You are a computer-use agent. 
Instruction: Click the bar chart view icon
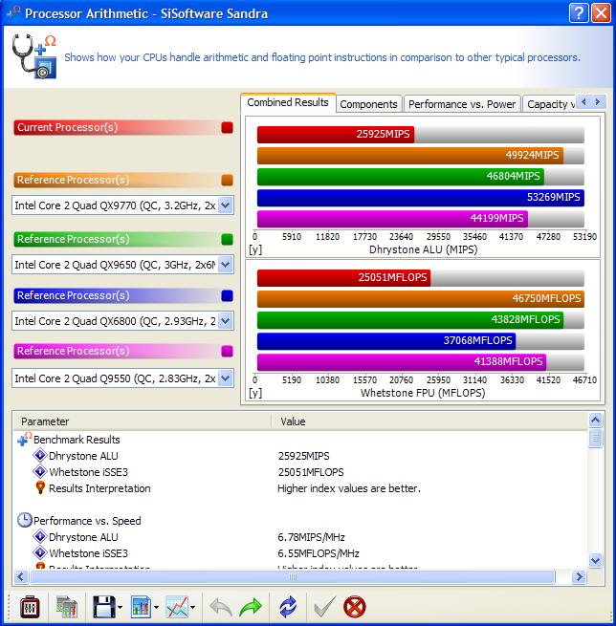click(141, 607)
